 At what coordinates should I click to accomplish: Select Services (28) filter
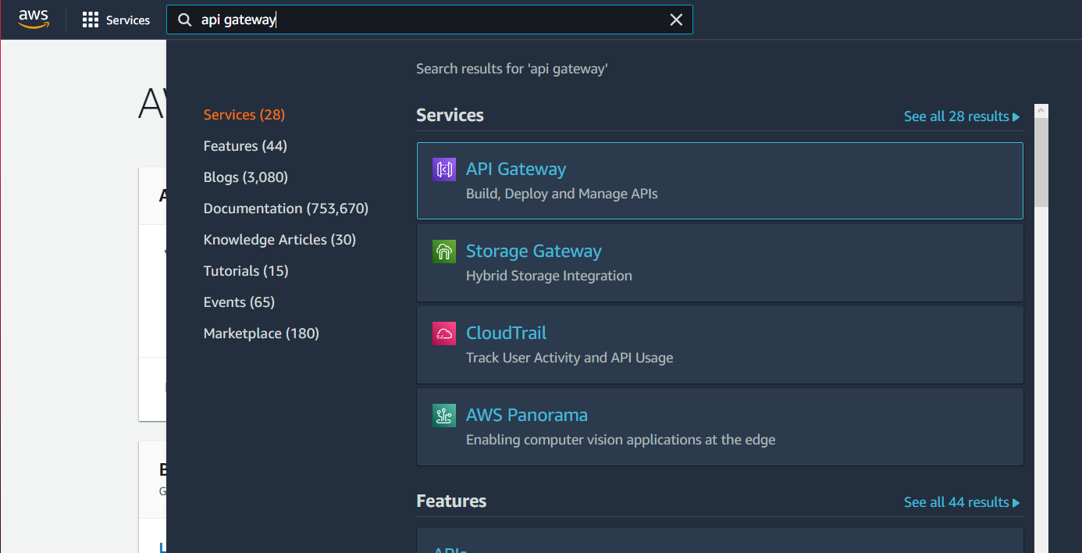[244, 115]
